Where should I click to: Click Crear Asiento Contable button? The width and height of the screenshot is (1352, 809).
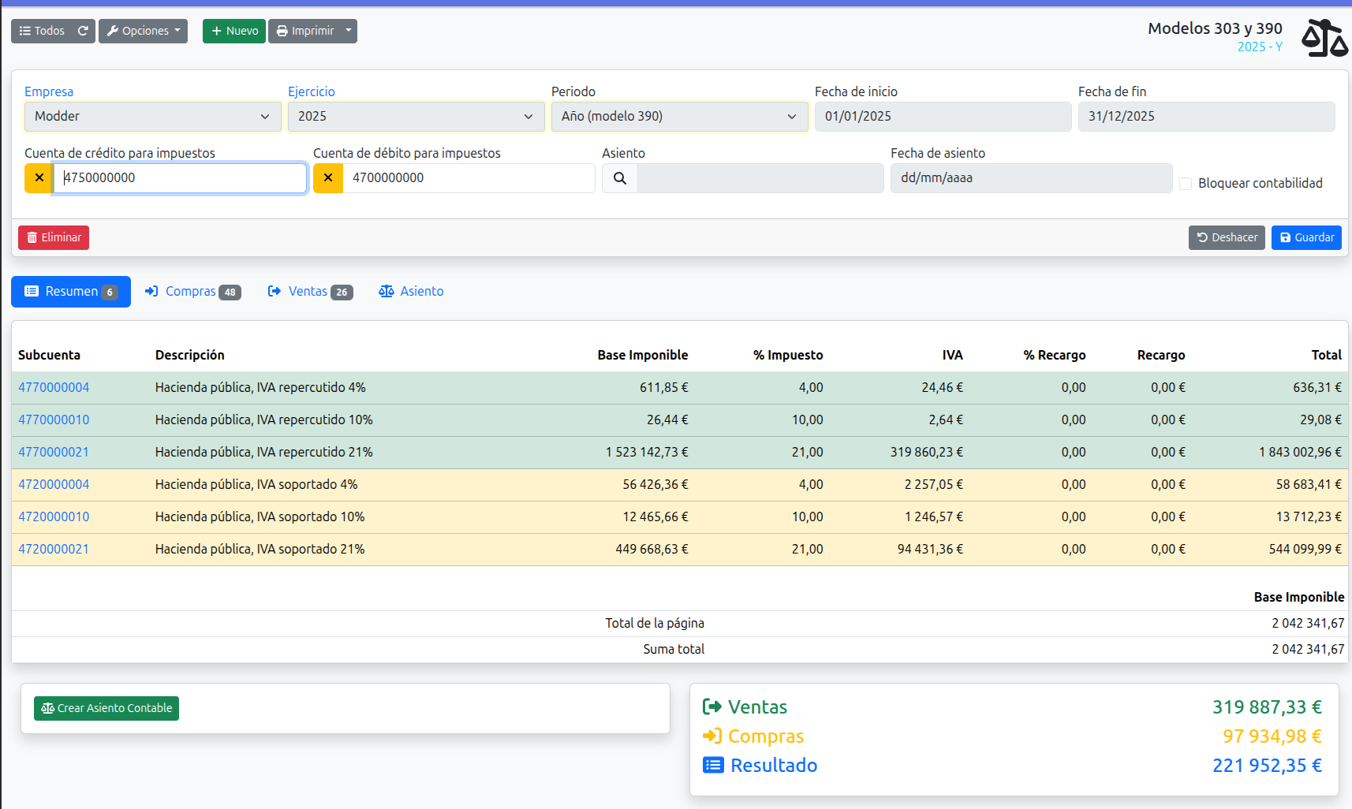(106, 708)
